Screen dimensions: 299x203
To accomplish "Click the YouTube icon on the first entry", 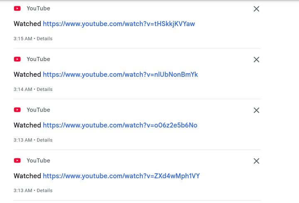I will coord(17,8).
